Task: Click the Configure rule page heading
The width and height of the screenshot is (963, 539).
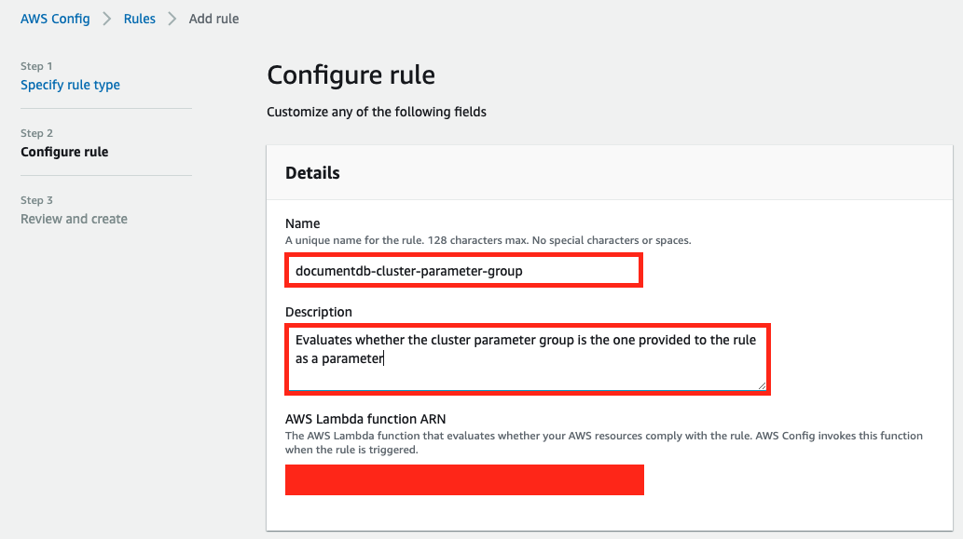Action: [351, 75]
